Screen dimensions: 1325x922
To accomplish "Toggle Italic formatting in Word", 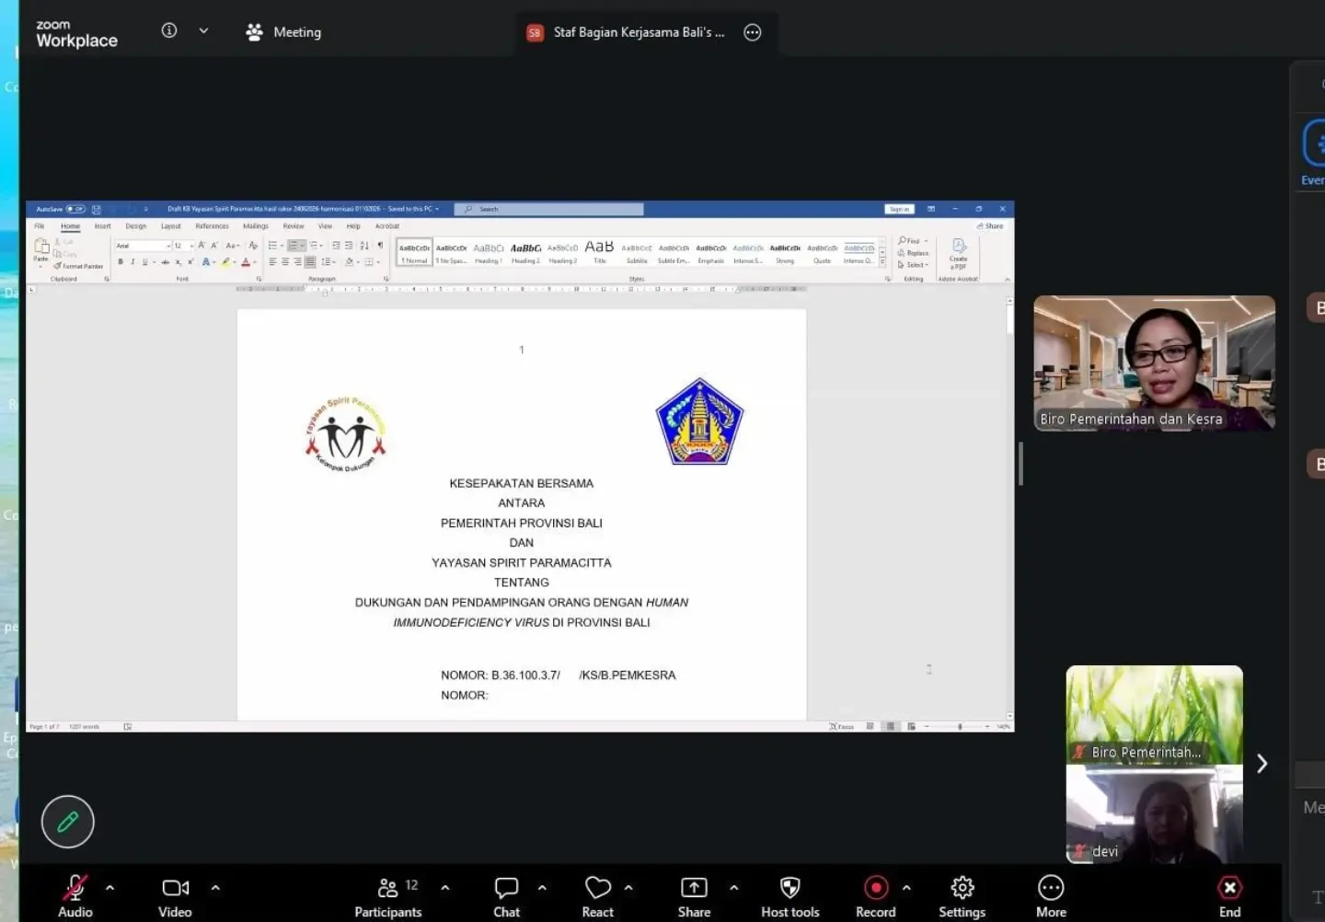I will tap(132, 262).
